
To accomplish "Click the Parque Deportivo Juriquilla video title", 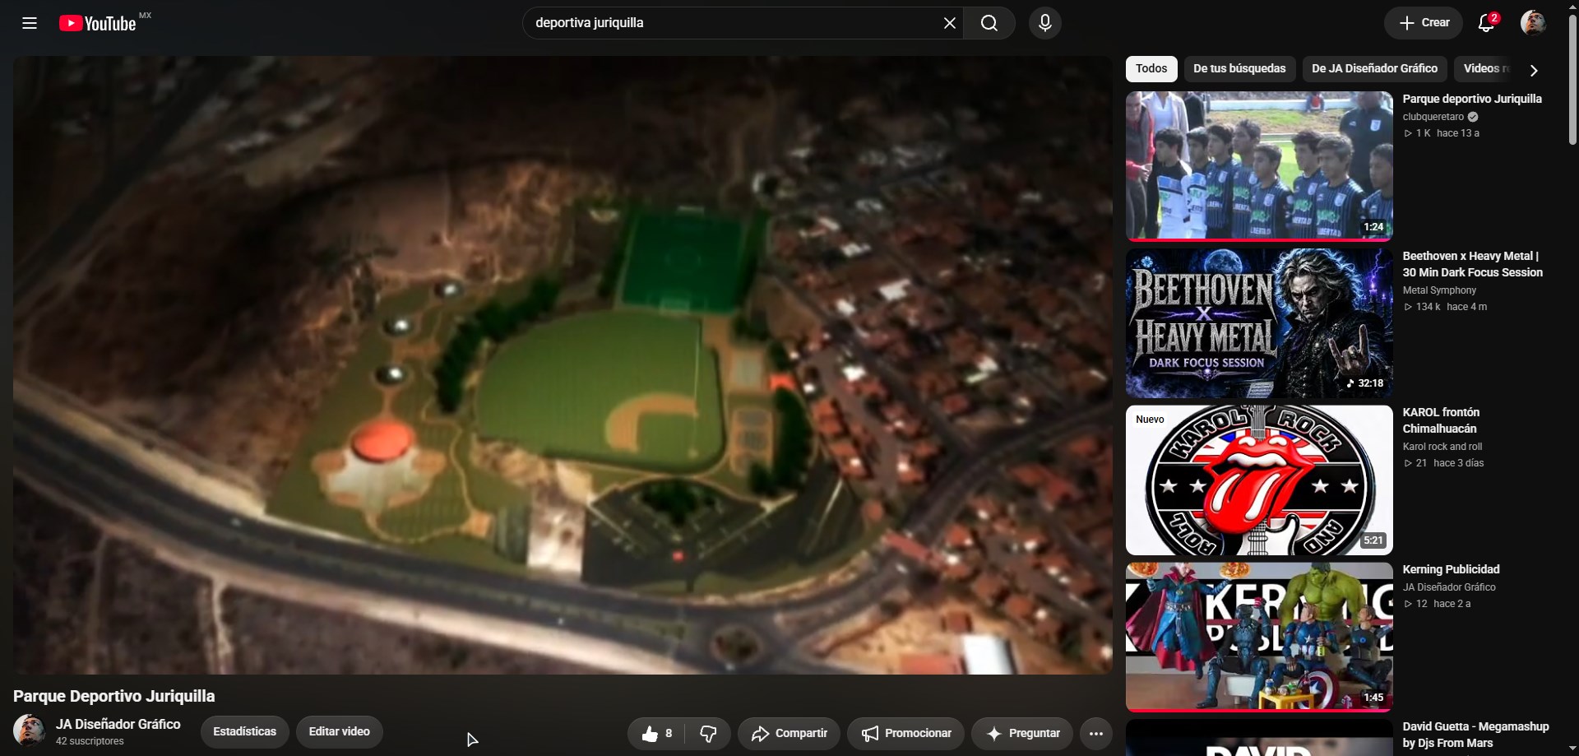I will pyautogui.click(x=114, y=696).
